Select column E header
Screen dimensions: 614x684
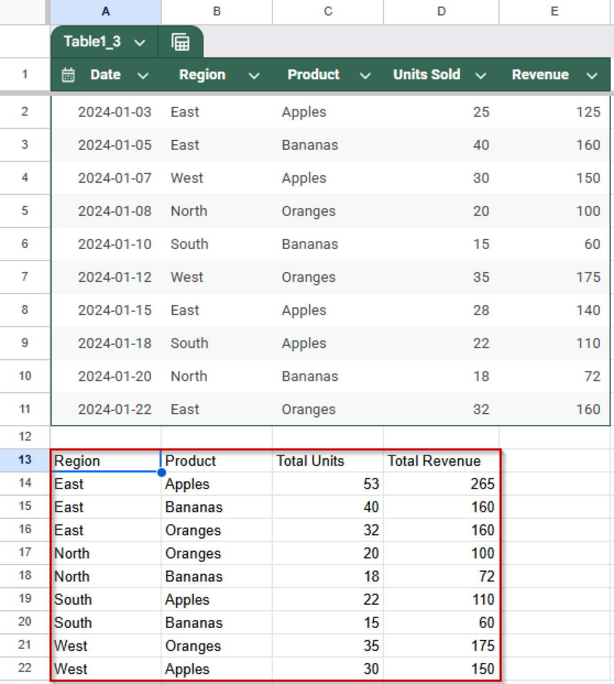click(554, 12)
